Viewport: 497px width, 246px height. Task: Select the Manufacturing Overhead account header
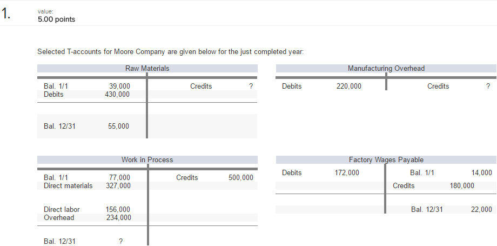[x=386, y=69]
